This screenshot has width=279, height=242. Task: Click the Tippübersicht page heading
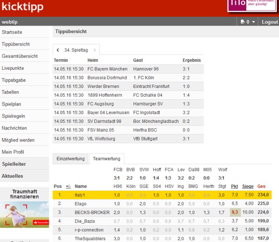click(x=71, y=32)
